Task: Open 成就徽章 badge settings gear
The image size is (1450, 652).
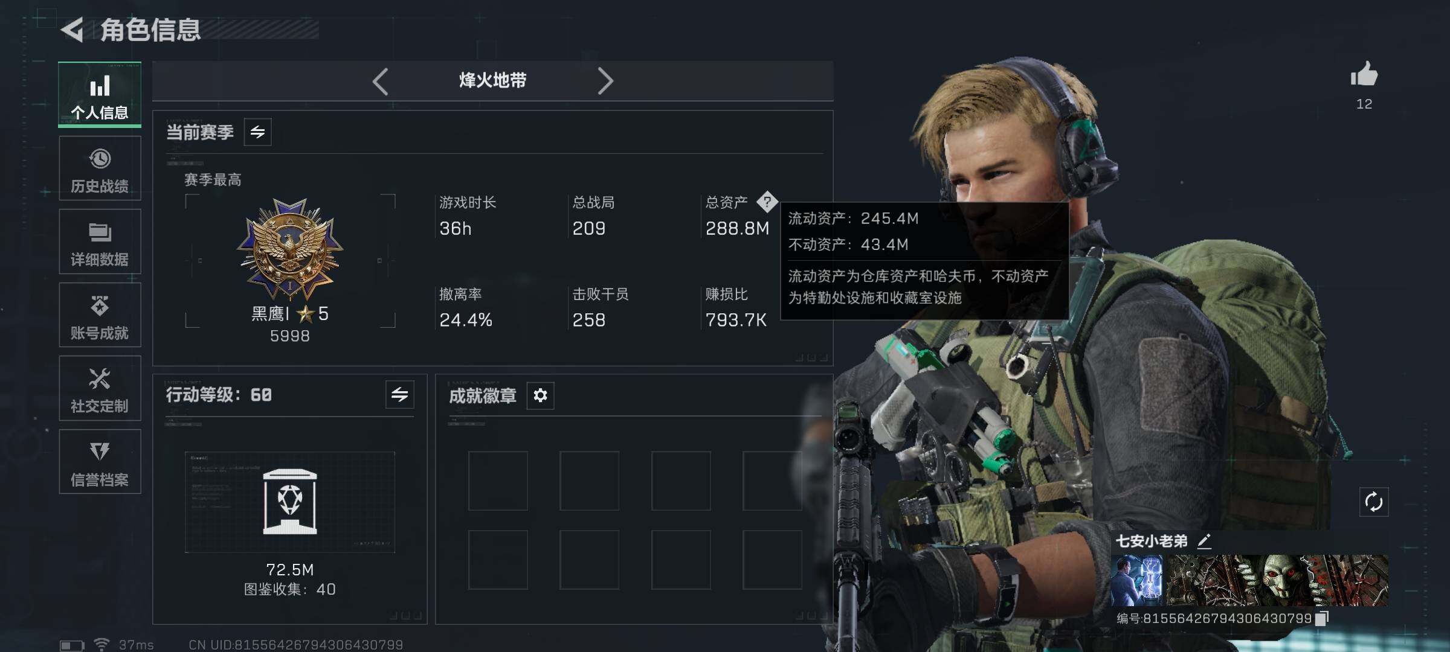Action: coord(541,395)
